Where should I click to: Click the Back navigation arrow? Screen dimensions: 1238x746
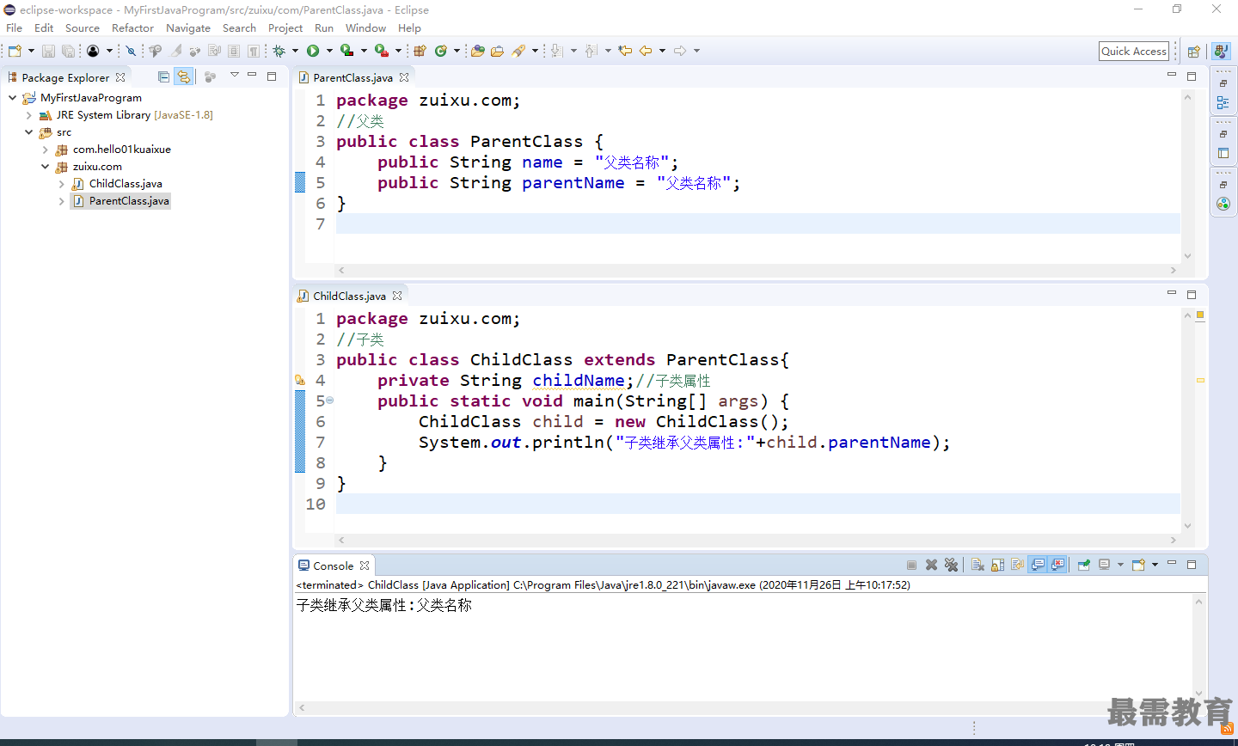[x=646, y=51]
